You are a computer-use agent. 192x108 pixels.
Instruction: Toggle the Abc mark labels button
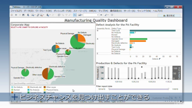75,15
